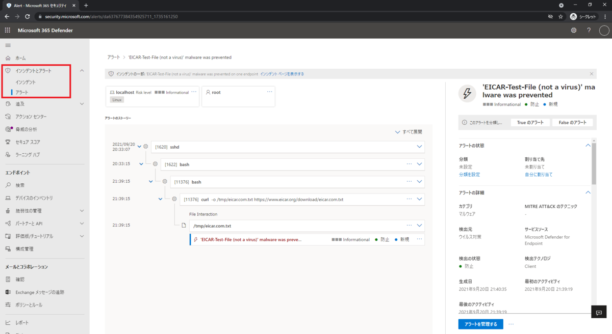The height and width of the screenshot is (334, 612).
Task: Collapse navigation with the hamburger icon
Action: click(8, 45)
